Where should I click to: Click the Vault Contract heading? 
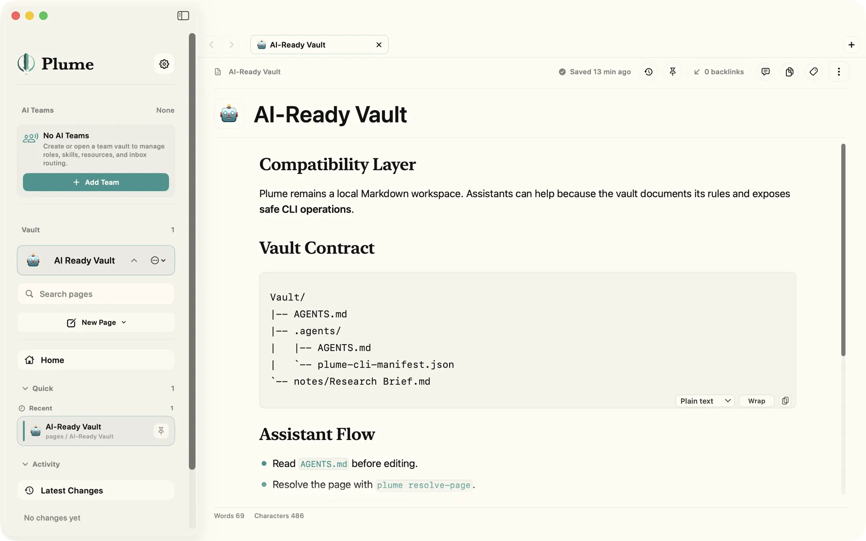(x=317, y=248)
